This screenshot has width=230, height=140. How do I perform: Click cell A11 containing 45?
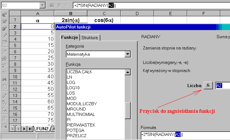tap(38, 83)
